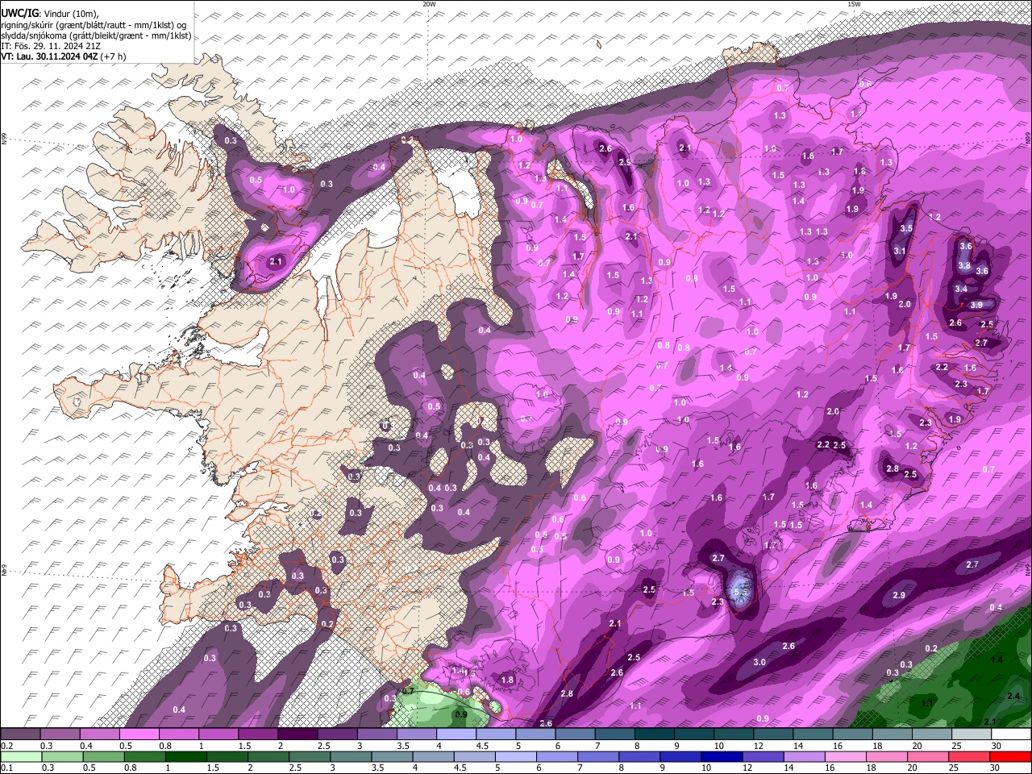Pick upper legend swatch for 8–9

coord(654,734)
